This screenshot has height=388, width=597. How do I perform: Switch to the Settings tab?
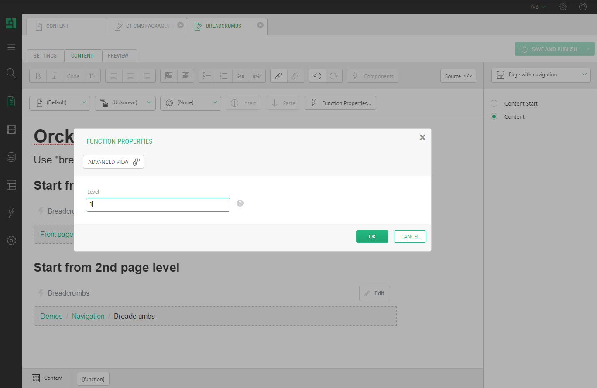[x=45, y=56]
